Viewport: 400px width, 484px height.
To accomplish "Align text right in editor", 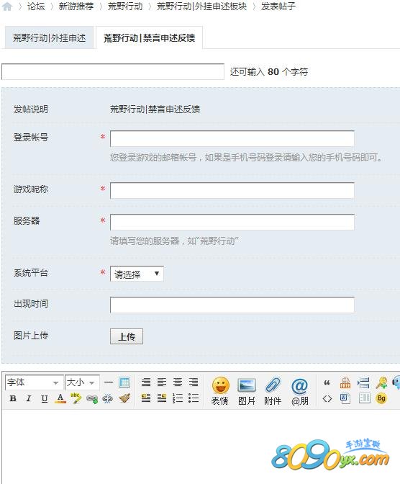I will tap(194, 382).
